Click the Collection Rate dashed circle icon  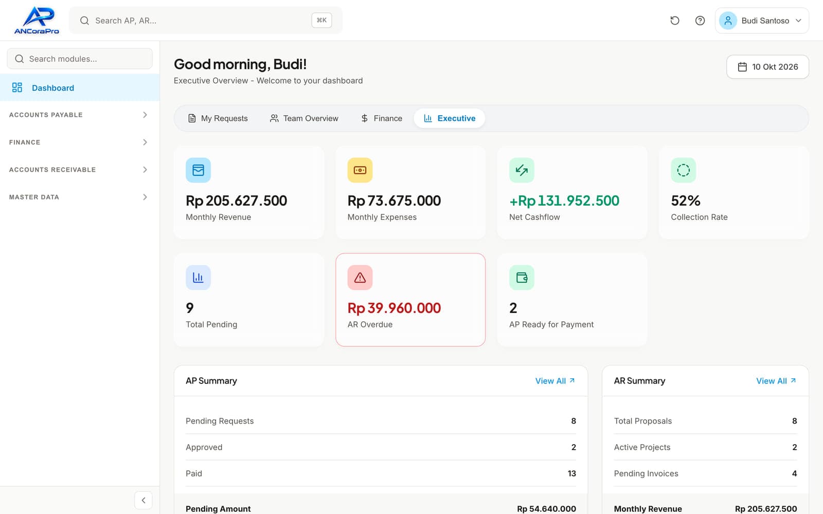[x=684, y=170]
